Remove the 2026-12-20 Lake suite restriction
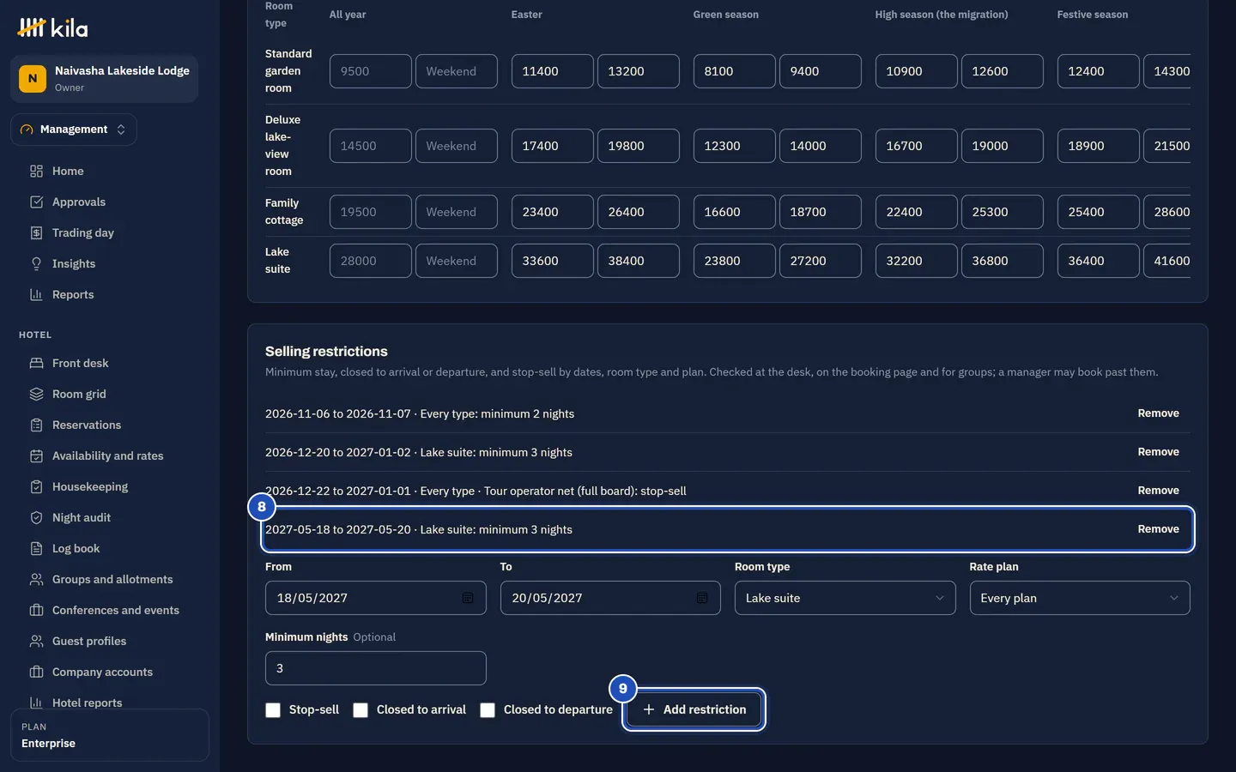This screenshot has height=772, width=1236. coord(1158,452)
